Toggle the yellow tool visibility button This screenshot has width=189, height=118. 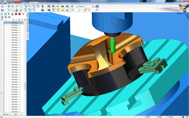(x=58, y=10)
